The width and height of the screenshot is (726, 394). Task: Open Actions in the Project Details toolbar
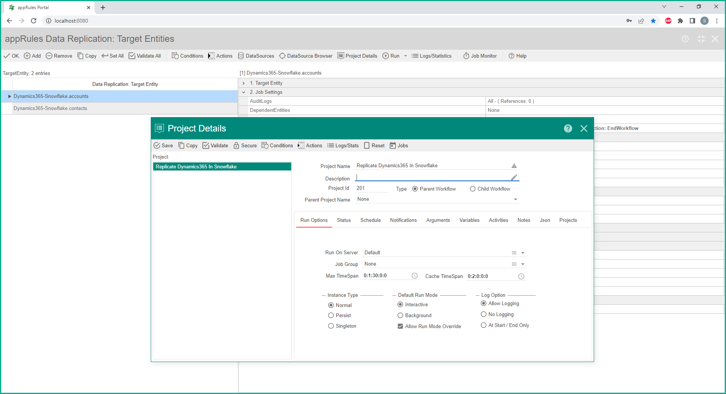pyautogui.click(x=310, y=145)
